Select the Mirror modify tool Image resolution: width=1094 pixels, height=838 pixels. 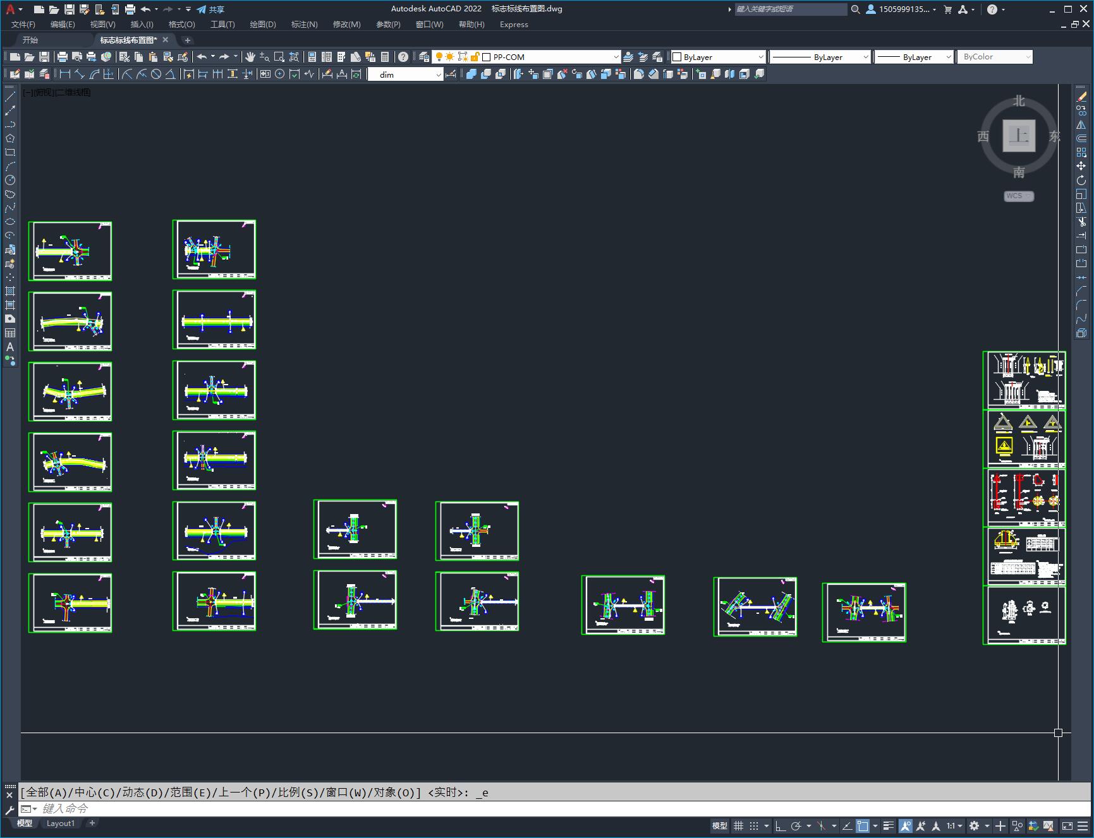coord(1081,124)
